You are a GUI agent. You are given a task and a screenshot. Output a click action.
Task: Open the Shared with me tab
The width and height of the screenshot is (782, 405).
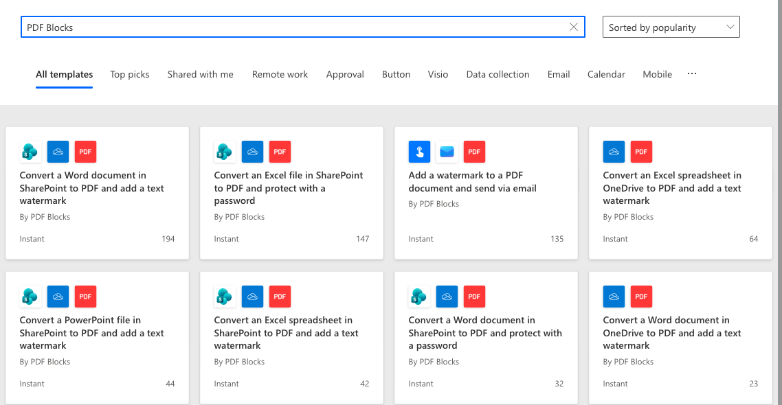[x=201, y=74]
